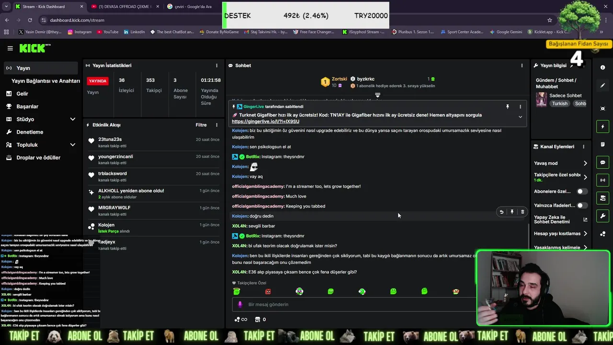613x345 pixels.
Task: Open the shop icon below chat input
Action: [x=258, y=320]
